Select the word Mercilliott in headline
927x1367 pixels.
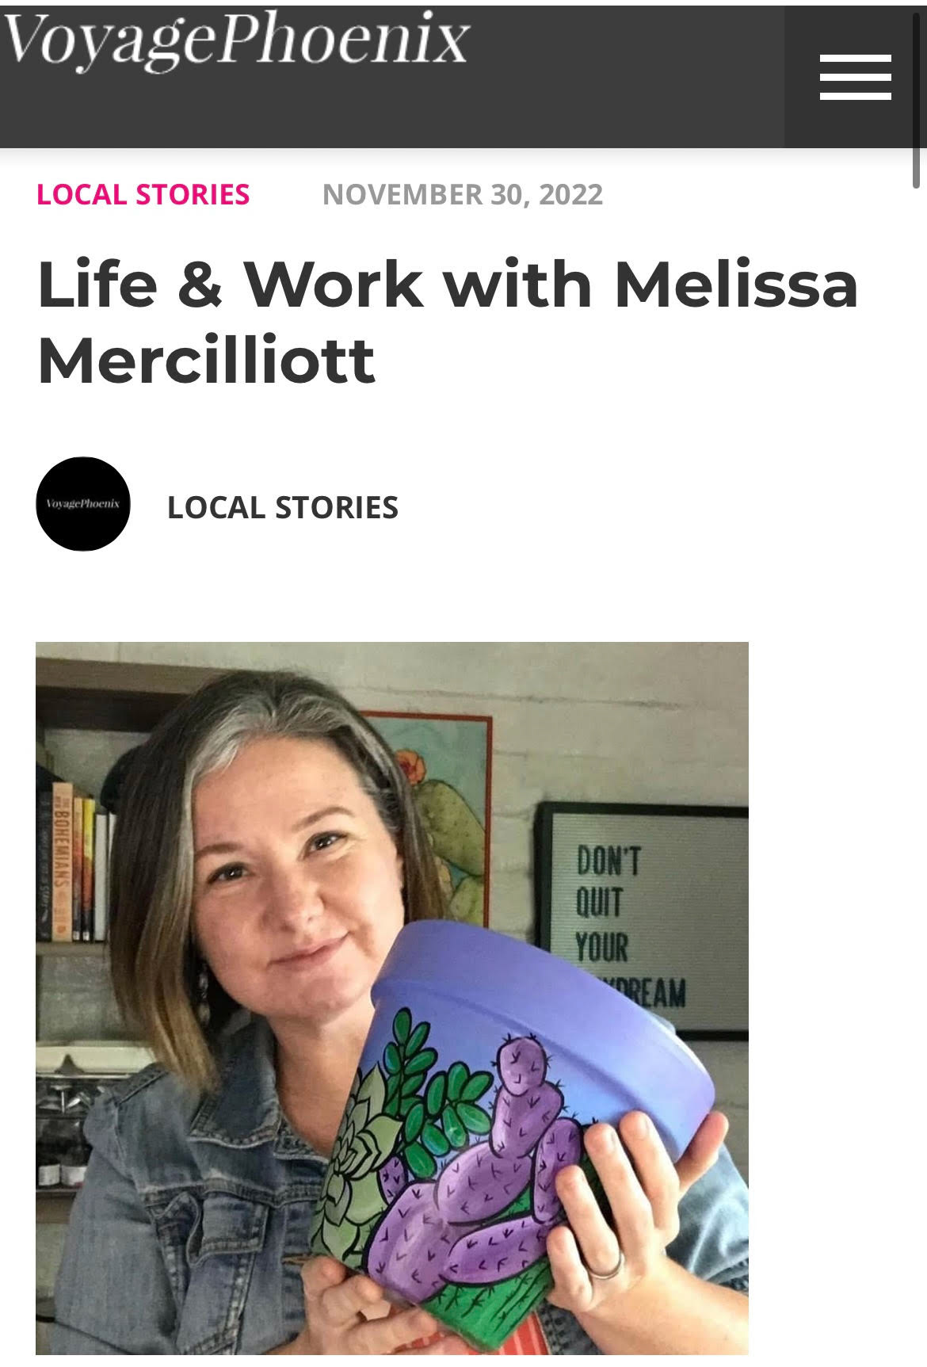coord(206,361)
